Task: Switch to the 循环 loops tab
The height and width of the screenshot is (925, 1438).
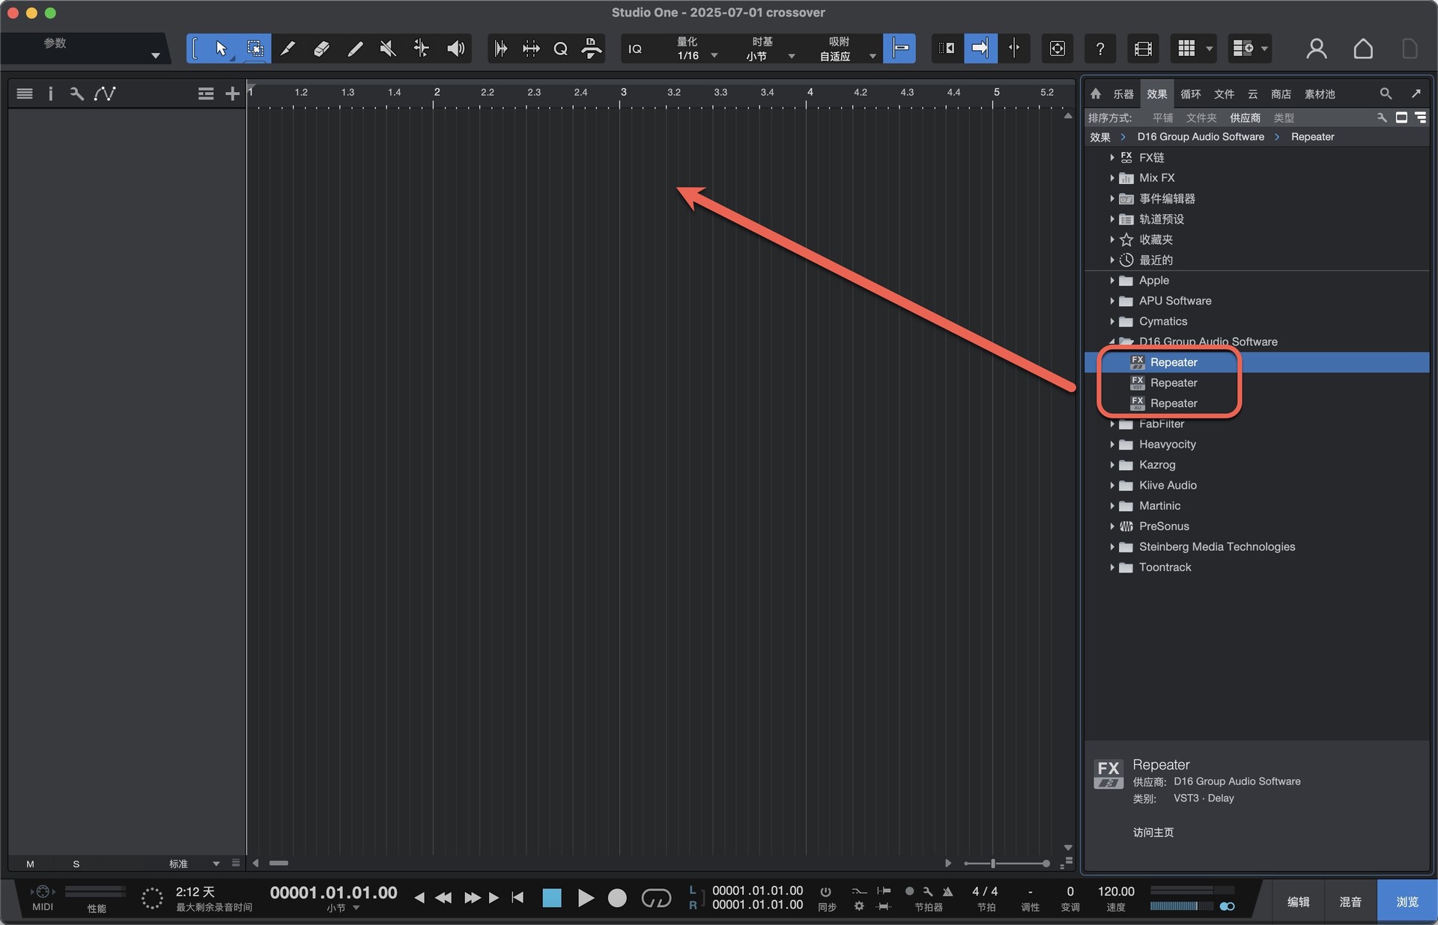Action: pyautogui.click(x=1190, y=94)
